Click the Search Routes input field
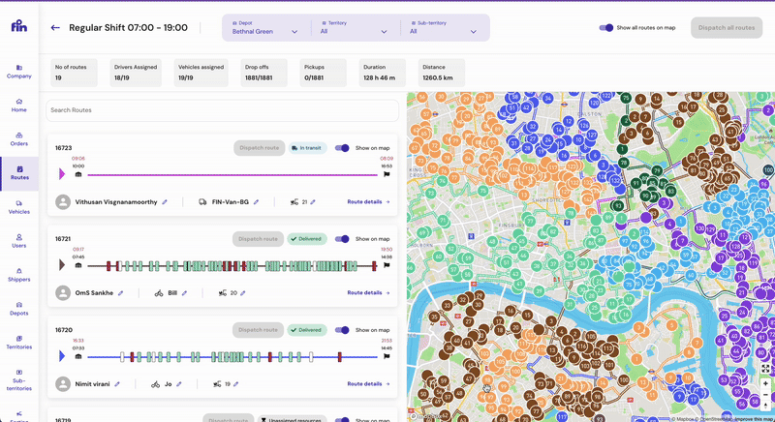The width and height of the screenshot is (775, 422). 222,110
